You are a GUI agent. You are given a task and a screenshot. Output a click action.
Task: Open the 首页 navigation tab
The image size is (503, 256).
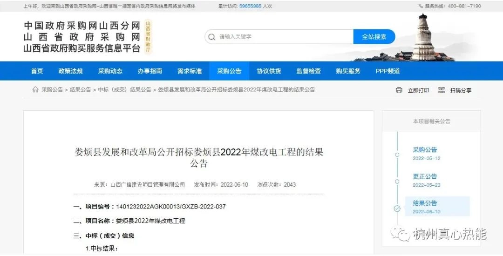tap(37, 71)
